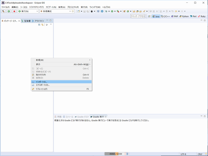Switch to the Java perspective

(156, 16)
